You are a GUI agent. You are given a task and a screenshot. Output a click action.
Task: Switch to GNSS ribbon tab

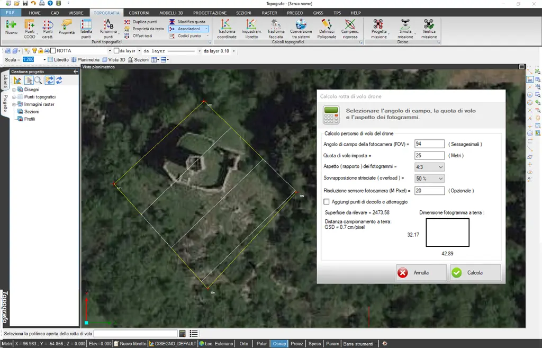click(318, 13)
